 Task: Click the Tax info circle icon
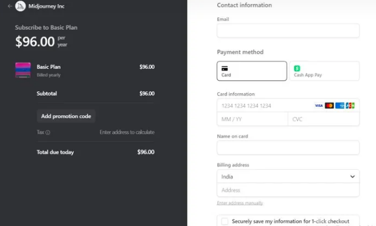tap(48, 133)
